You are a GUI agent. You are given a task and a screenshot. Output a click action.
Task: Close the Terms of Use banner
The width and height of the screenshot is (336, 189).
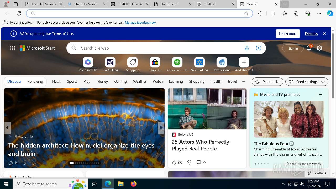tap(324, 34)
